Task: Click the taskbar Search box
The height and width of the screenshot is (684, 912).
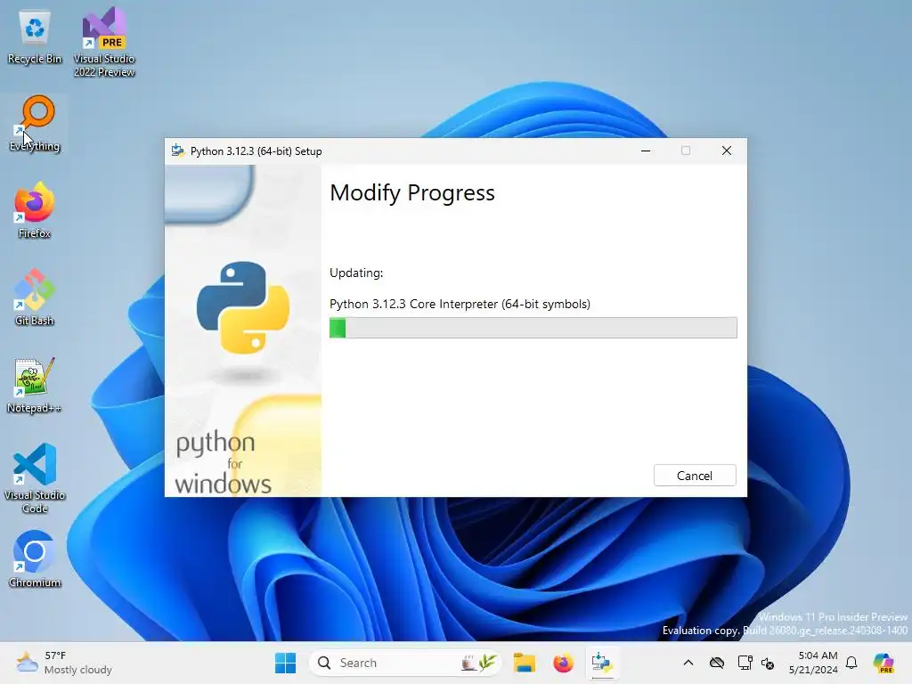Action: click(405, 663)
